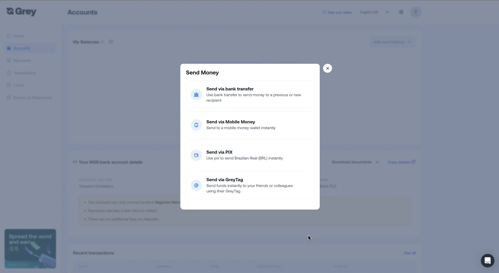Close the Send Money dialog
The image size is (499, 273).
[x=327, y=68]
